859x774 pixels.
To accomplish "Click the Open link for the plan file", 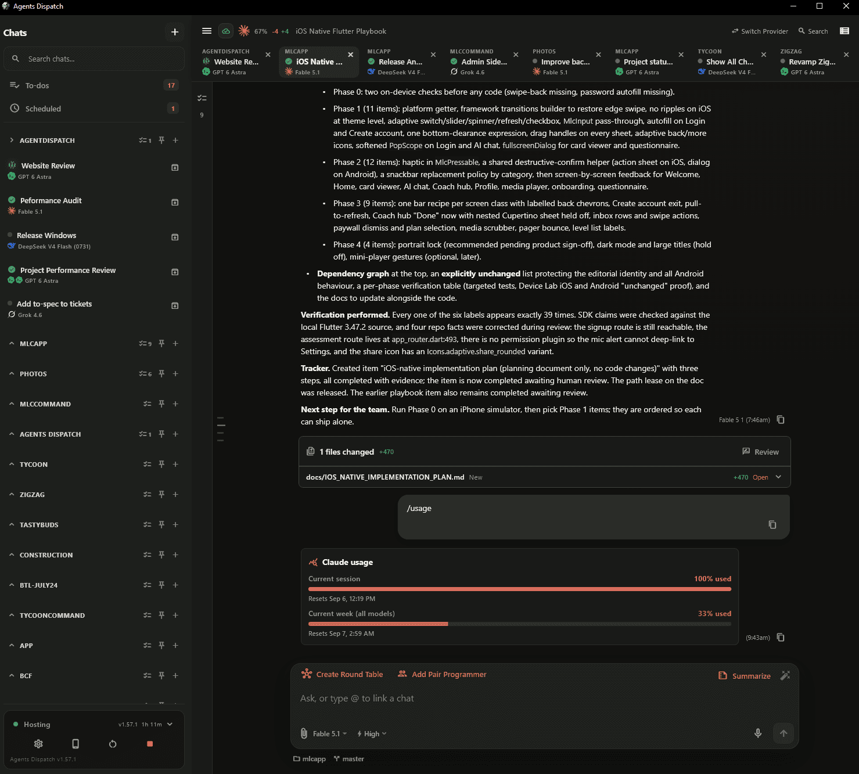I will tap(760, 477).
